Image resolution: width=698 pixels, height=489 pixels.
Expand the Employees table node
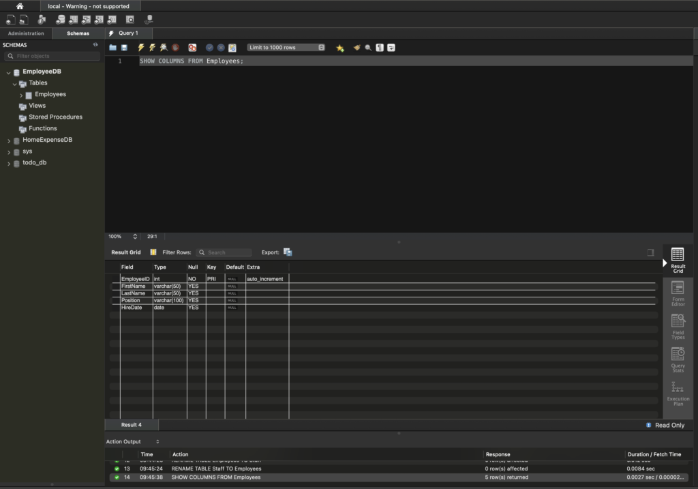[21, 95]
